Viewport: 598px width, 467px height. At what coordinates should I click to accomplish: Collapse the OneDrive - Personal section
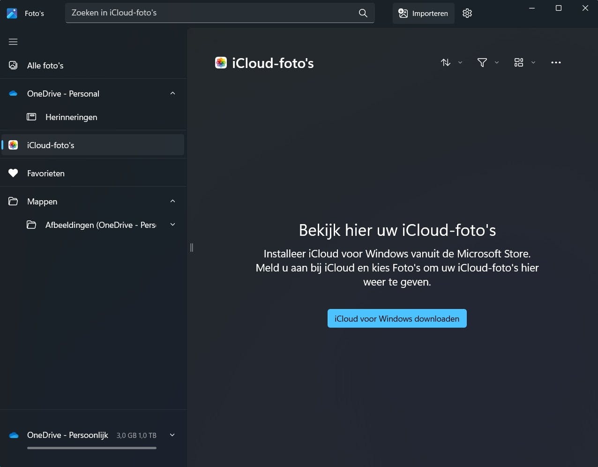(x=172, y=93)
